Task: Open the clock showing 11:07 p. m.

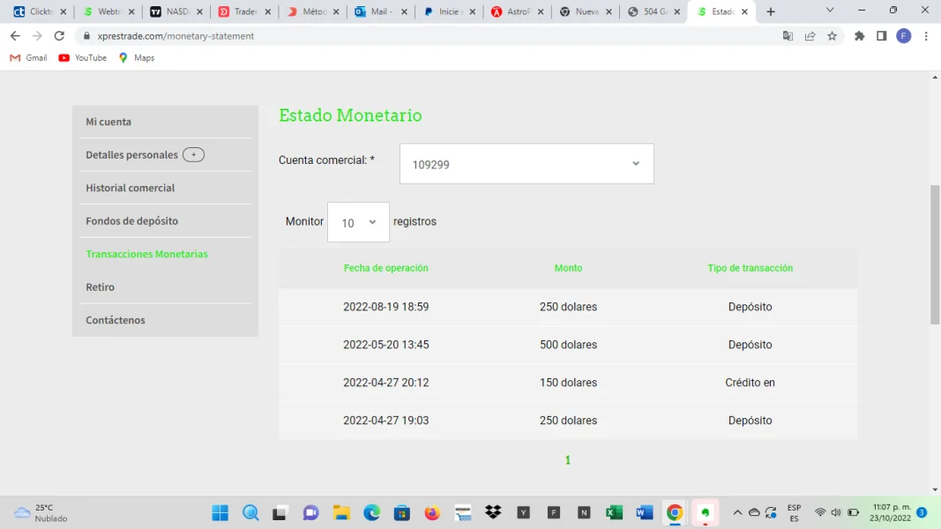Action: pos(891,513)
